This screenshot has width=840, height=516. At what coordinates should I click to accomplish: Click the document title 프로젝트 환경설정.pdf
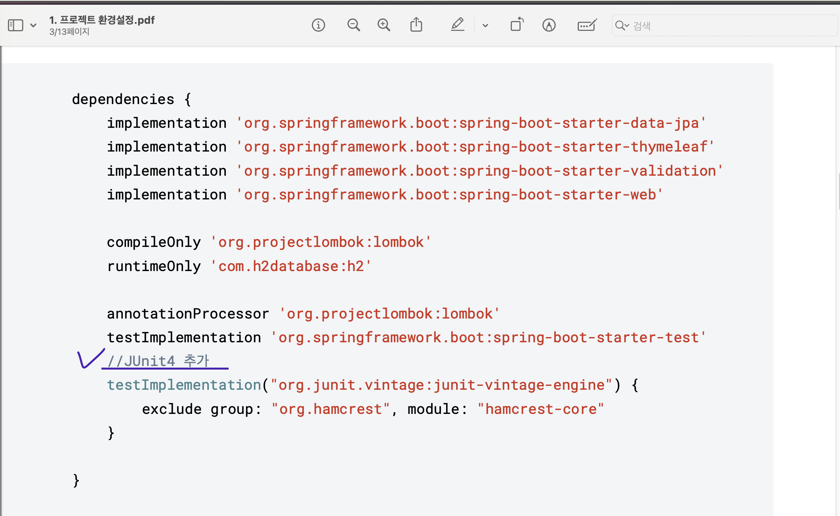coord(102,20)
